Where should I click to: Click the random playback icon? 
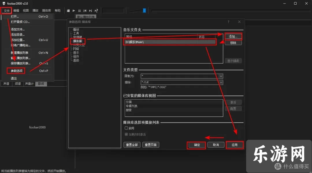[x=96, y=10]
